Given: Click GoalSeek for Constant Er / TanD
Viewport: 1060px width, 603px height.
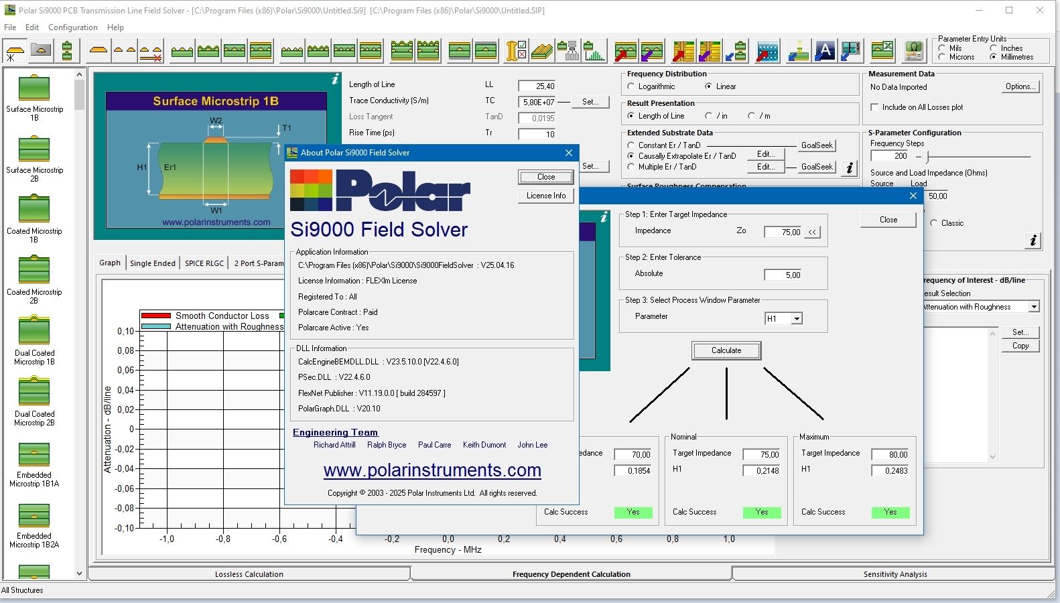Looking at the screenshot, I should 817,145.
